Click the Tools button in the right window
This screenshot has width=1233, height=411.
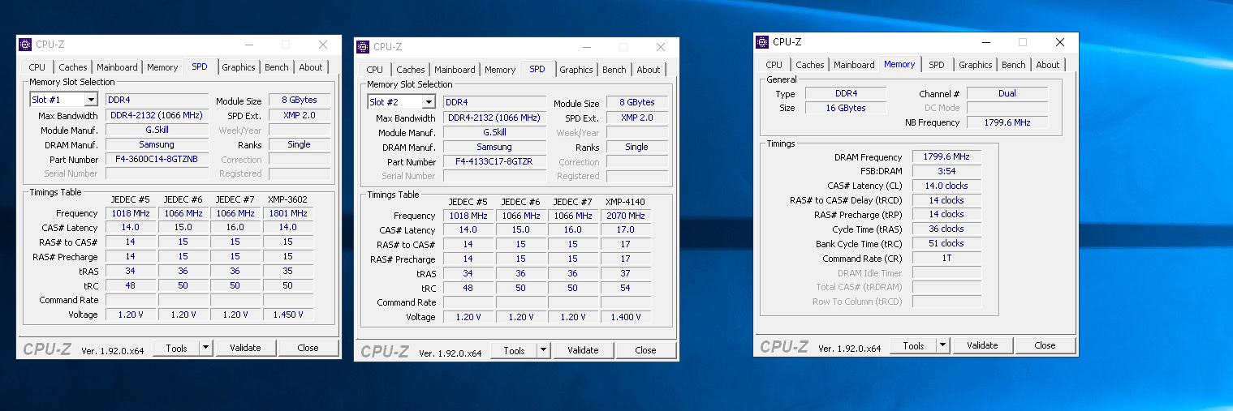click(913, 345)
